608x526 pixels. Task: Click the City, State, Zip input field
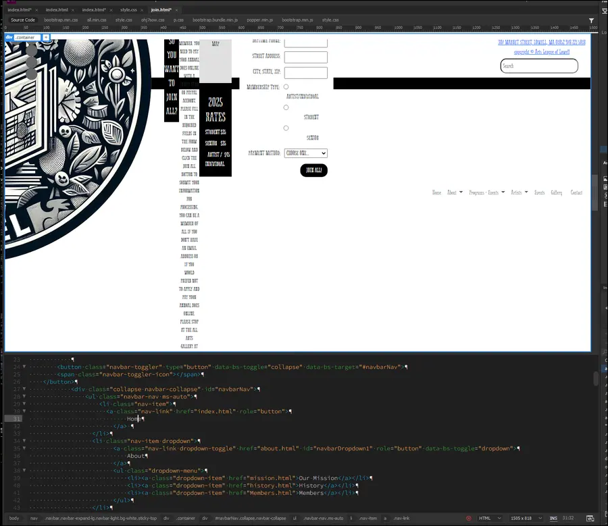(x=305, y=73)
